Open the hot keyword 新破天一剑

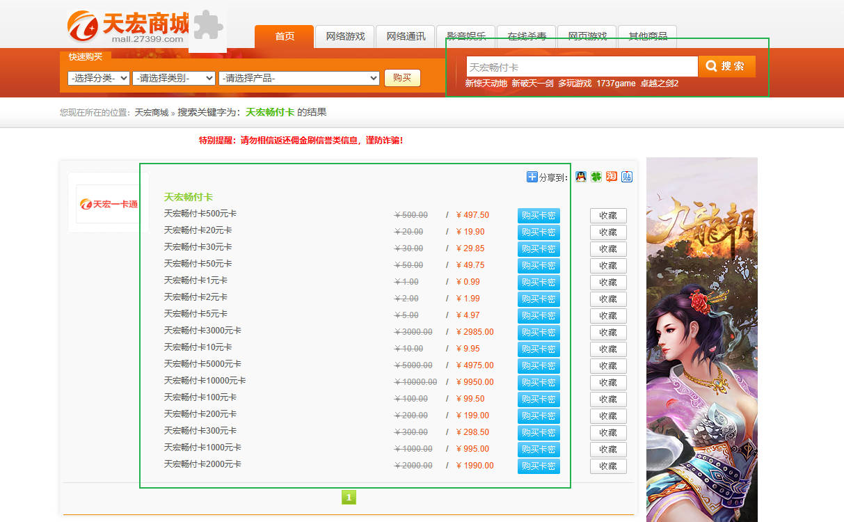click(x=532, y=84)
